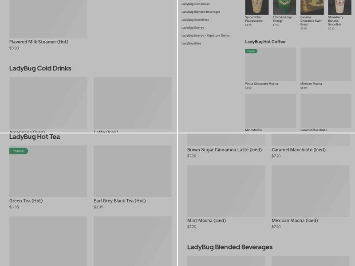Open the Green Tea (Hot) image card
This screenshot has width=355, height=266.
click(48, 171)
